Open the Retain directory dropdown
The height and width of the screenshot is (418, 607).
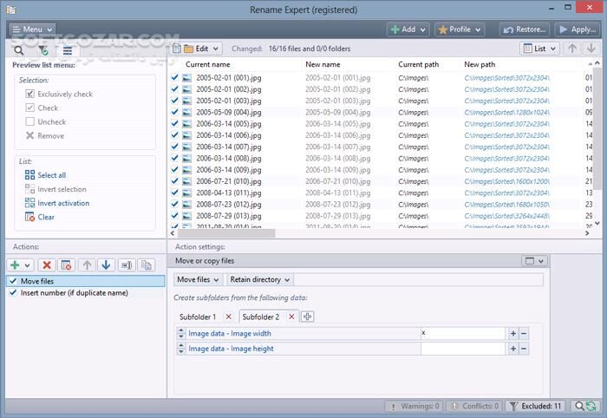tap(260, 279)
